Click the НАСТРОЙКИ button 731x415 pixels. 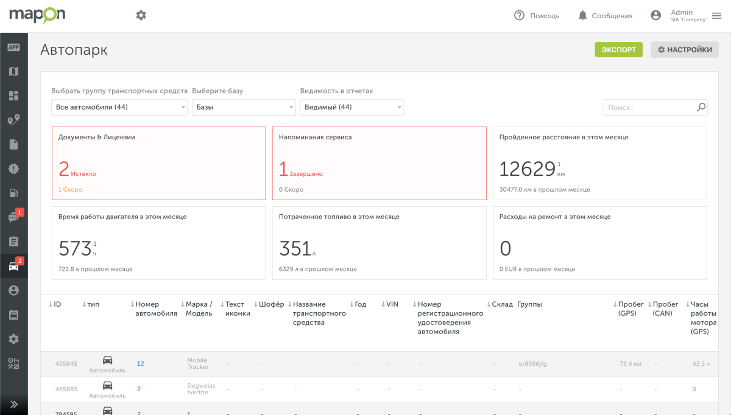click(685, 50)
